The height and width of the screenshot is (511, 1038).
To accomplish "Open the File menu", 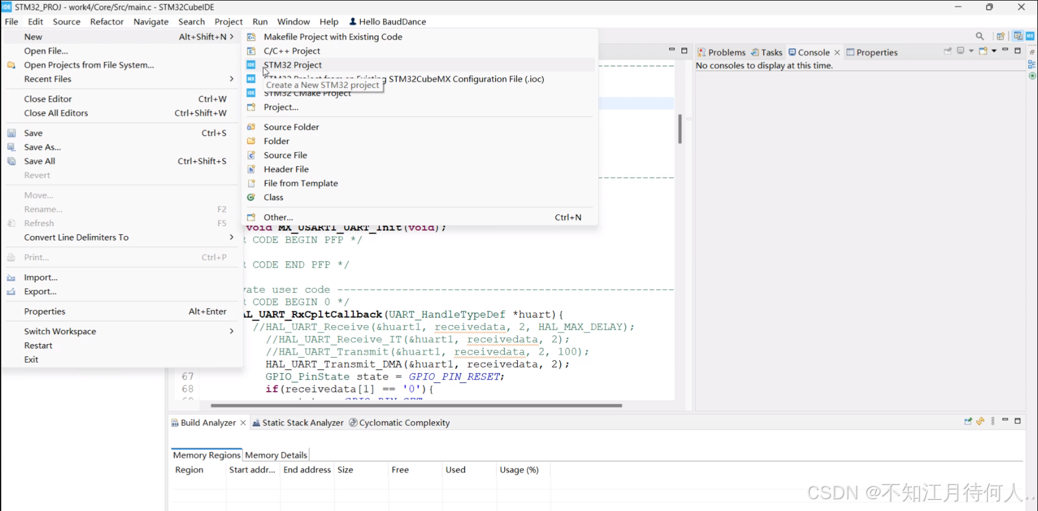I will (12, 22).
